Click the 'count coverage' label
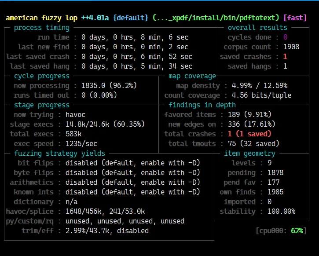 [x=192, y=95]
